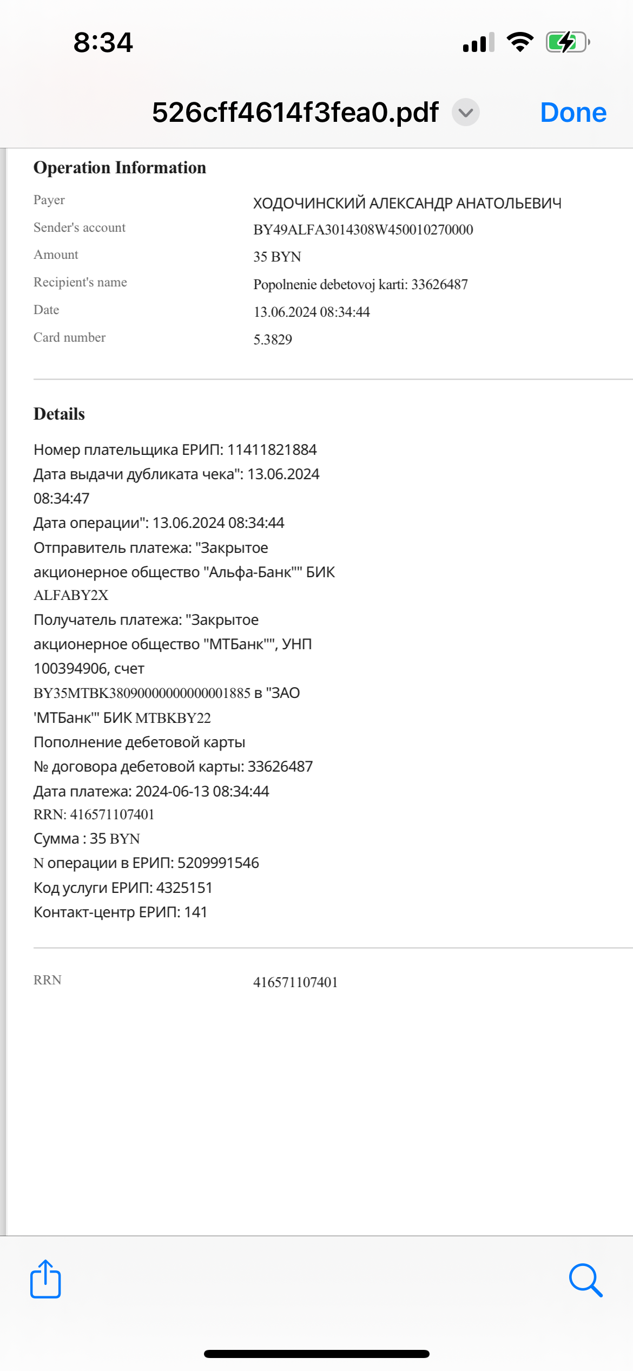Tap the 8:34 clock in status bar
633x1371 pixels.
coord(103,42)
